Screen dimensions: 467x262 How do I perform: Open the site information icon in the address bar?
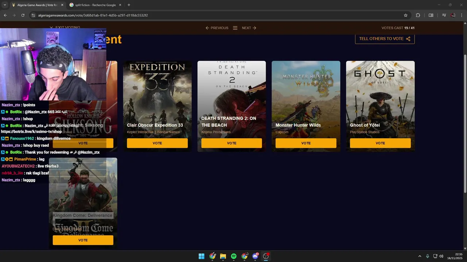click(33, 15)
